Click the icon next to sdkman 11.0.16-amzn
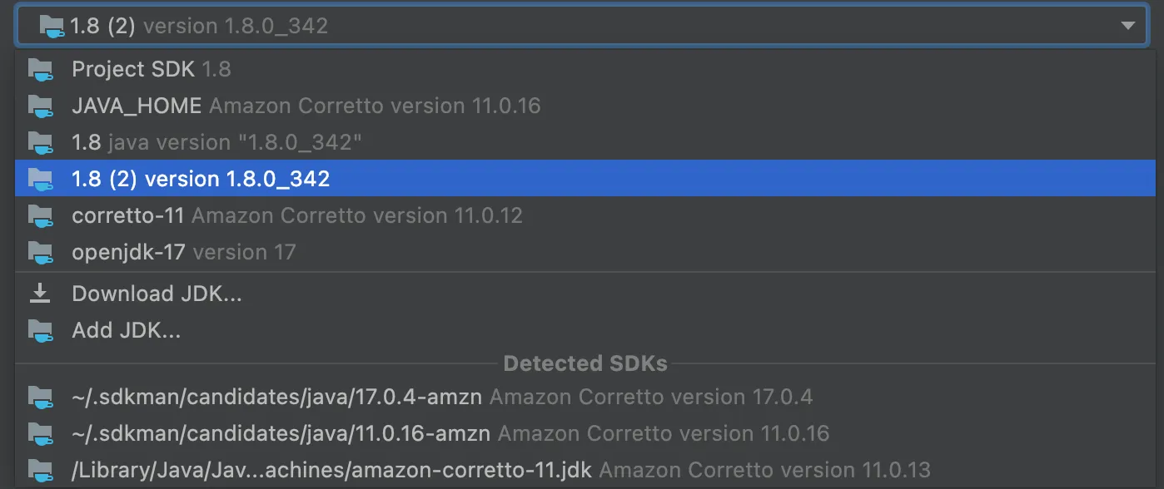1164x489 pixels. pyautogui.click(x=40, y=433)
